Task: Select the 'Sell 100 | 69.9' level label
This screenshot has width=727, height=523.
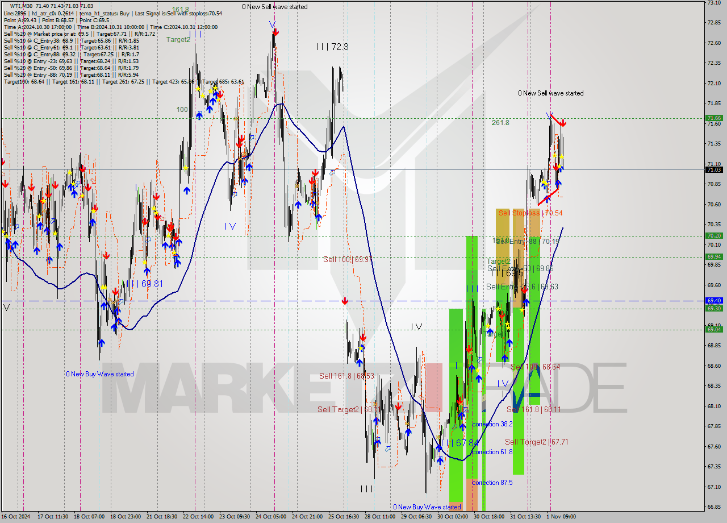Action: [x=348, y=259]
